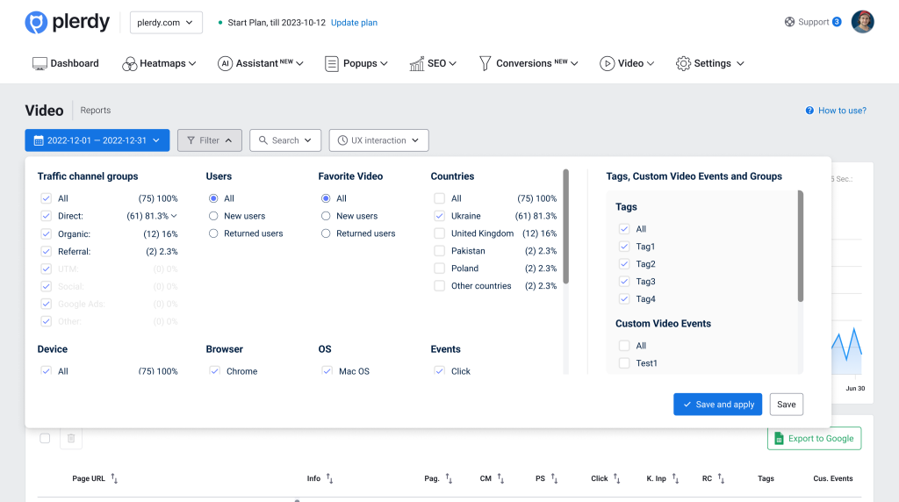Check Test1 custom video event

(624, 362)
